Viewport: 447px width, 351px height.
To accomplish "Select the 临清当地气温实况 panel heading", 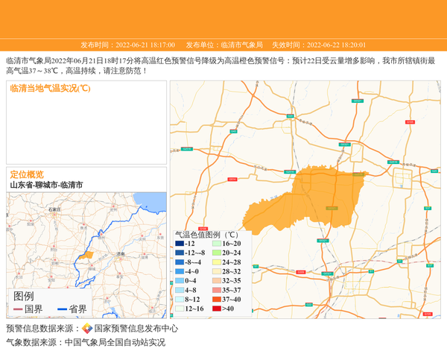I will tap(50, 89).
